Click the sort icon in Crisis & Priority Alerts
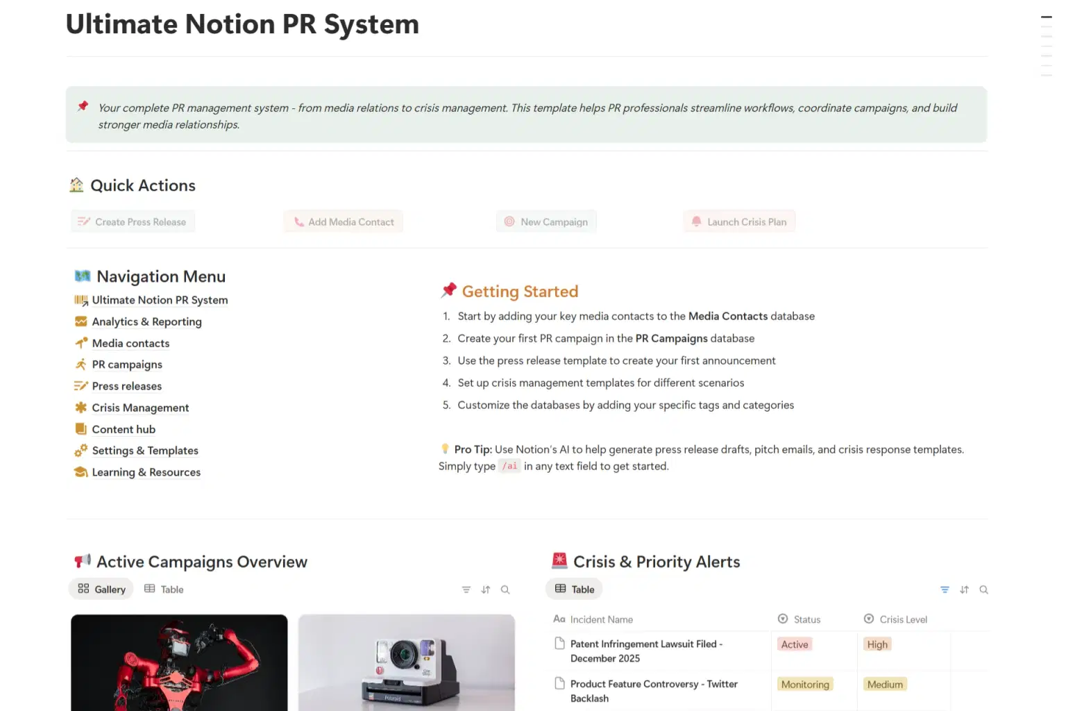 coord(964,589)
